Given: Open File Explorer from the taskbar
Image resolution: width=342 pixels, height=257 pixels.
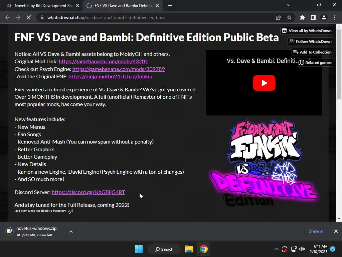Looking at the screenshot, I should pyautogui.click(x=189, y=249).
